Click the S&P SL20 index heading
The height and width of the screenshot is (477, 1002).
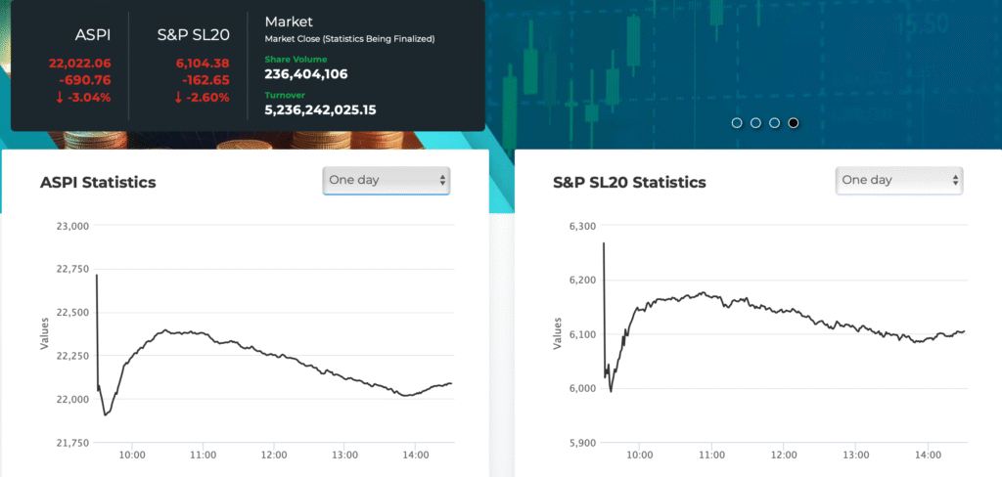193,35
